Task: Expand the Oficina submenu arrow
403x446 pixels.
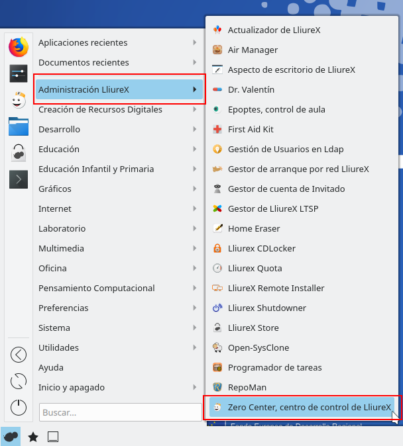Action: (x=194, y=268)
